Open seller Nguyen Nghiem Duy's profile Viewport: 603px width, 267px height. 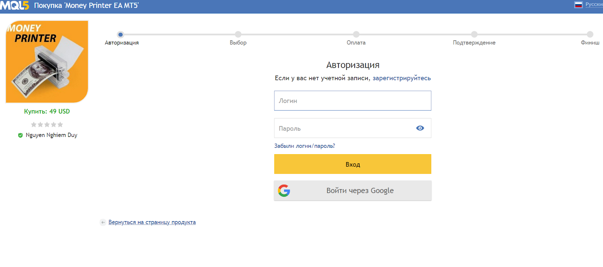click(51, 135)
